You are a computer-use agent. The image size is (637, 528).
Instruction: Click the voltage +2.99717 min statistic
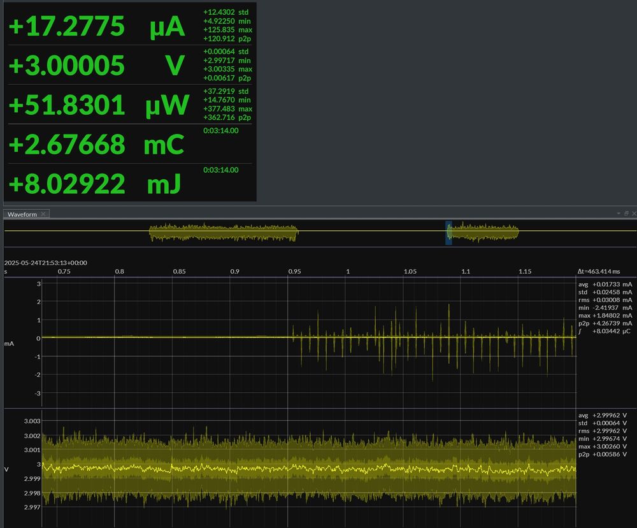coord(227,60)
